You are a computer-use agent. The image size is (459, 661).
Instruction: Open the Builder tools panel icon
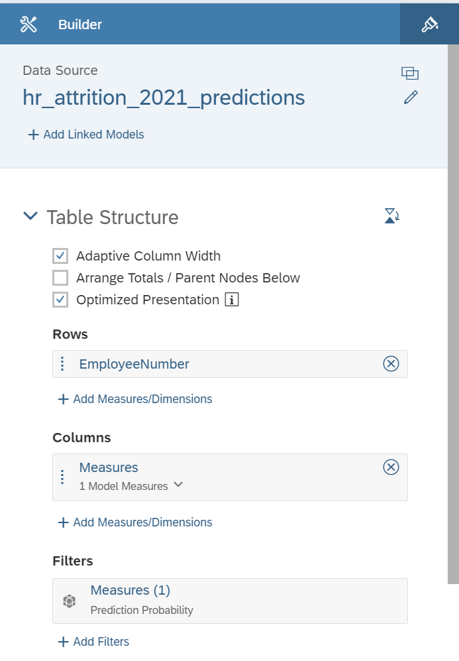pyautogui.click(x=28, y=25)
